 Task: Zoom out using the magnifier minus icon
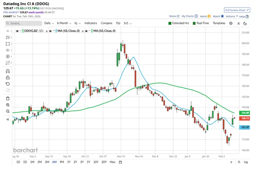8,111
